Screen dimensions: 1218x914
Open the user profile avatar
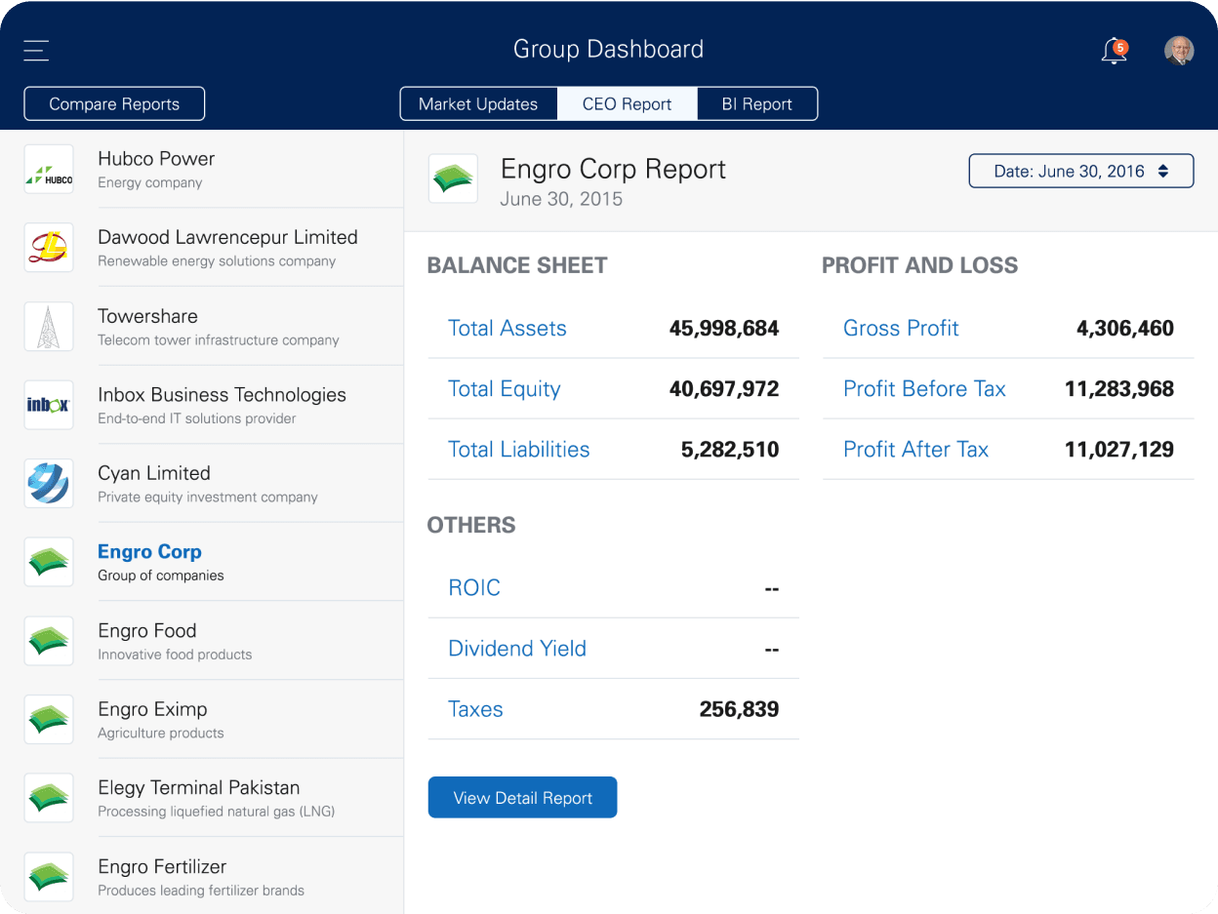coord(1179,51)
